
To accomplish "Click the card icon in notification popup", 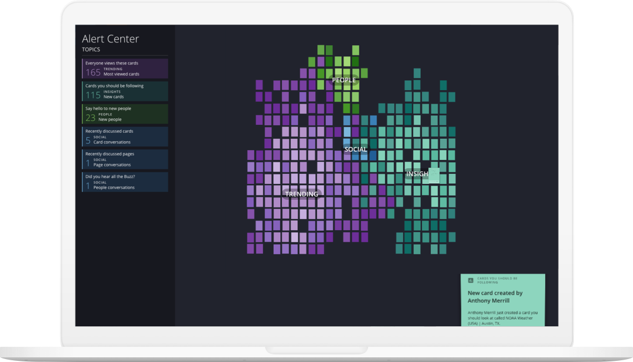I will click(x=471, y=280).
